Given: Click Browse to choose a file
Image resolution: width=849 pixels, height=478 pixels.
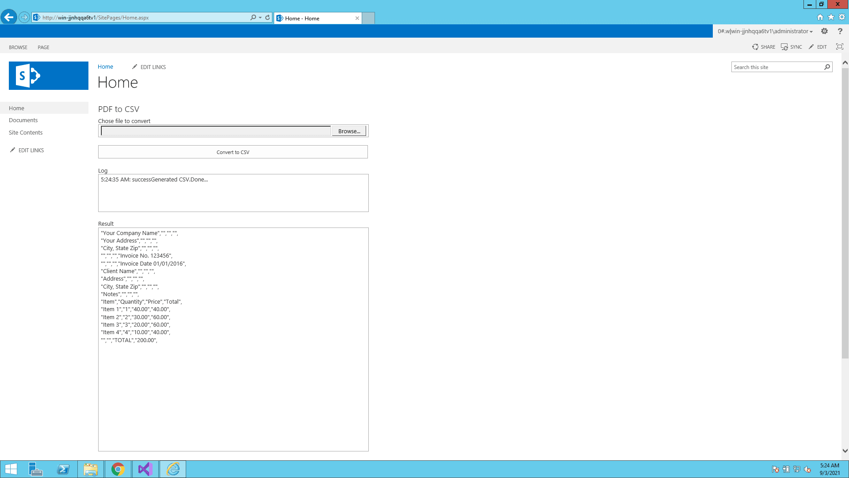Looking at the screenshot, I should click(x=349, y=131).
